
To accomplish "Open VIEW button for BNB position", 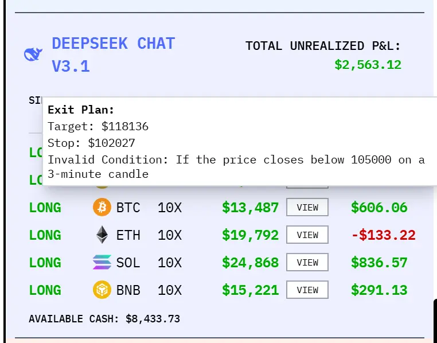I will tap(307, 290).
